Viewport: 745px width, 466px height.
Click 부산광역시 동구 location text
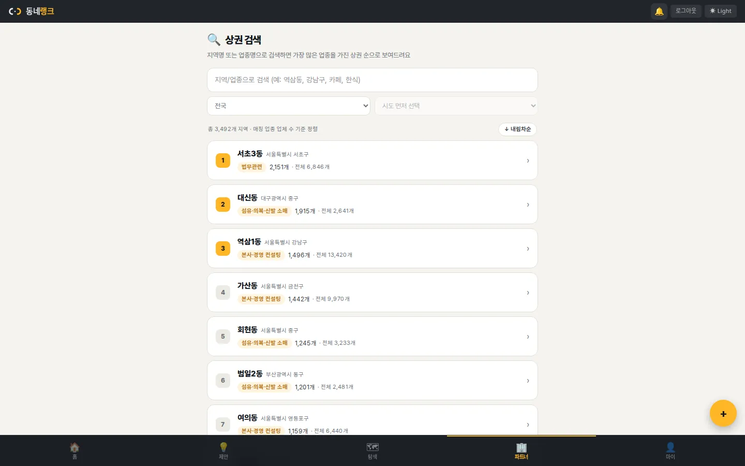click(285, 374)
